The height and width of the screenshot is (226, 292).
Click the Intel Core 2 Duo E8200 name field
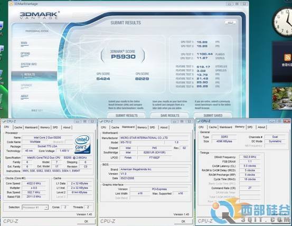click(x=48, y=138)
